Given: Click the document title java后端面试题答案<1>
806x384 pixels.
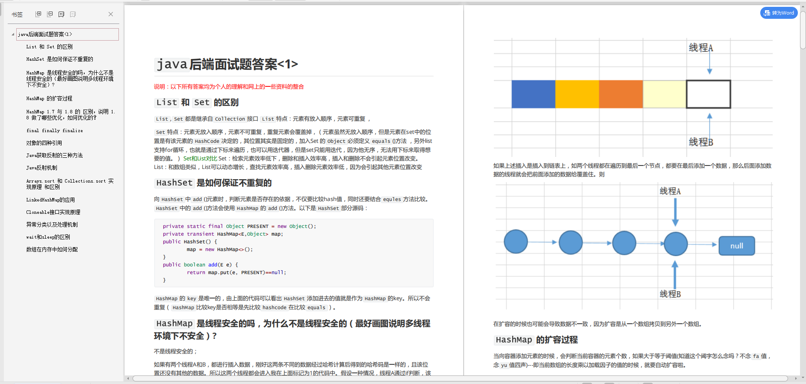Looking at the screenshot, I should (x=227, y=64).
